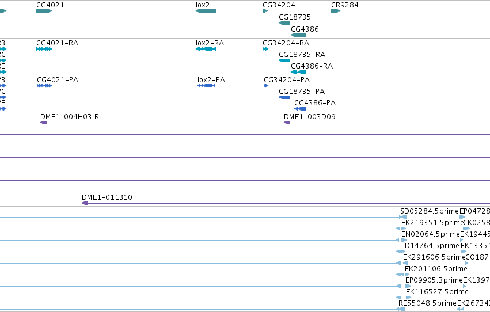Click the CG18735 gene glyph
Screen dimensions: 490x312
tap(284, 23)
